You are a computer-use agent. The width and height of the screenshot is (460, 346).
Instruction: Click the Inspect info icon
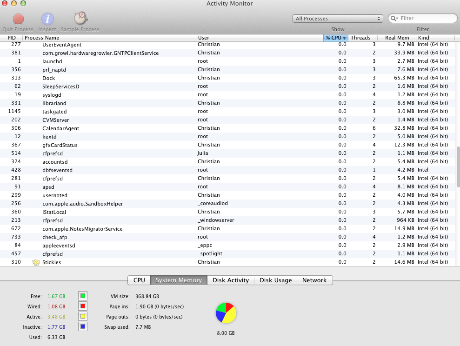click(47, 19)
